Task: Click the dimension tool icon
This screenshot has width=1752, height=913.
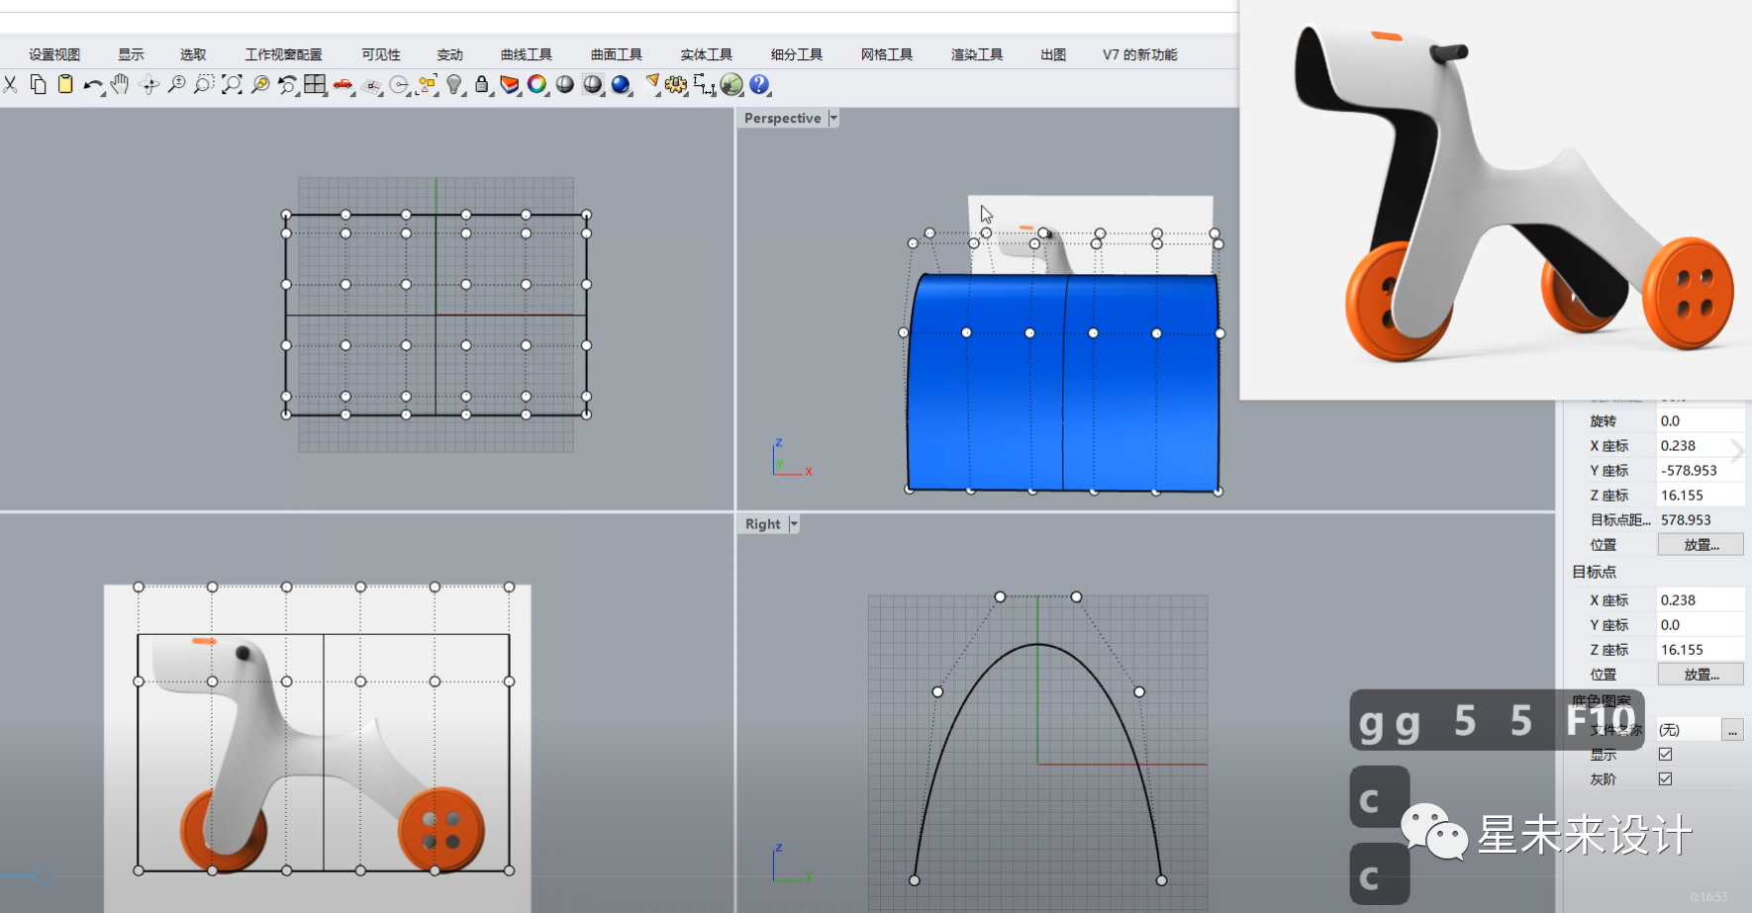Action: [x=704, y=85]
